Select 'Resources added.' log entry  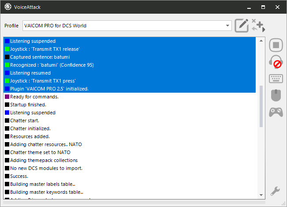(129, 136)
